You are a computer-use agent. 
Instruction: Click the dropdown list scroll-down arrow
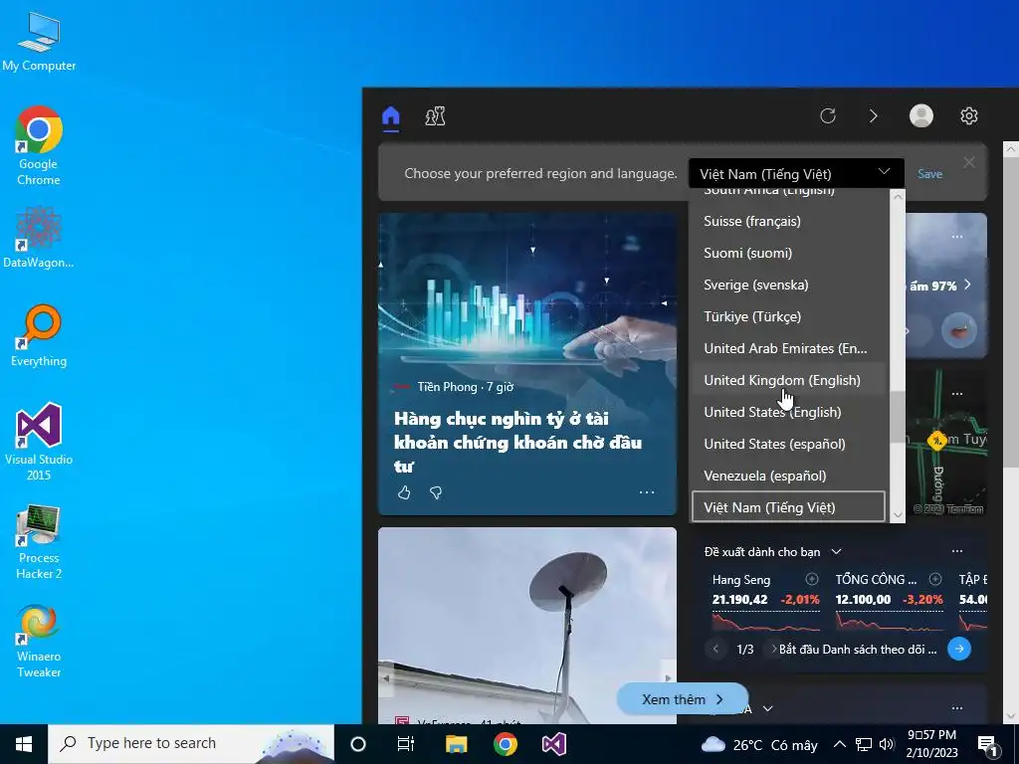tap(898, 515)
